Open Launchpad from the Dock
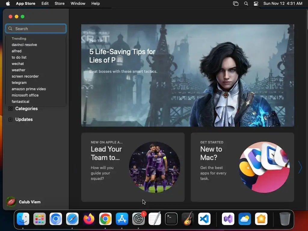308x231 pixels. (x=39, y=219)
